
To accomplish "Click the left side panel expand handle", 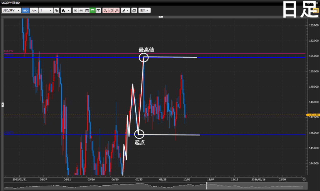I will [2, 104].
